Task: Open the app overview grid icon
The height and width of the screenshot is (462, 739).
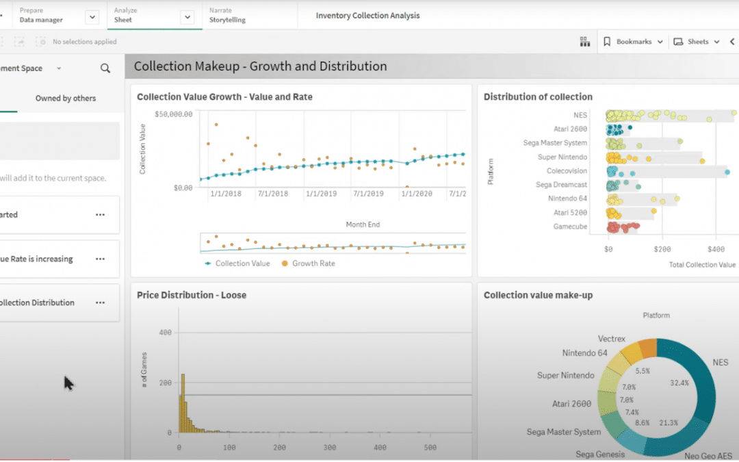Action: [x=585, y=42]
